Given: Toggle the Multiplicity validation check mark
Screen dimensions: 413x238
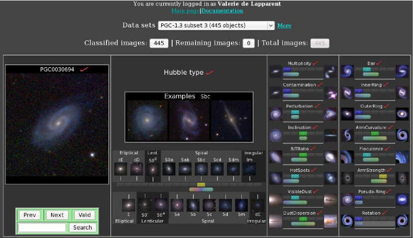Looking at the screenshot, I should coord(315,63).
